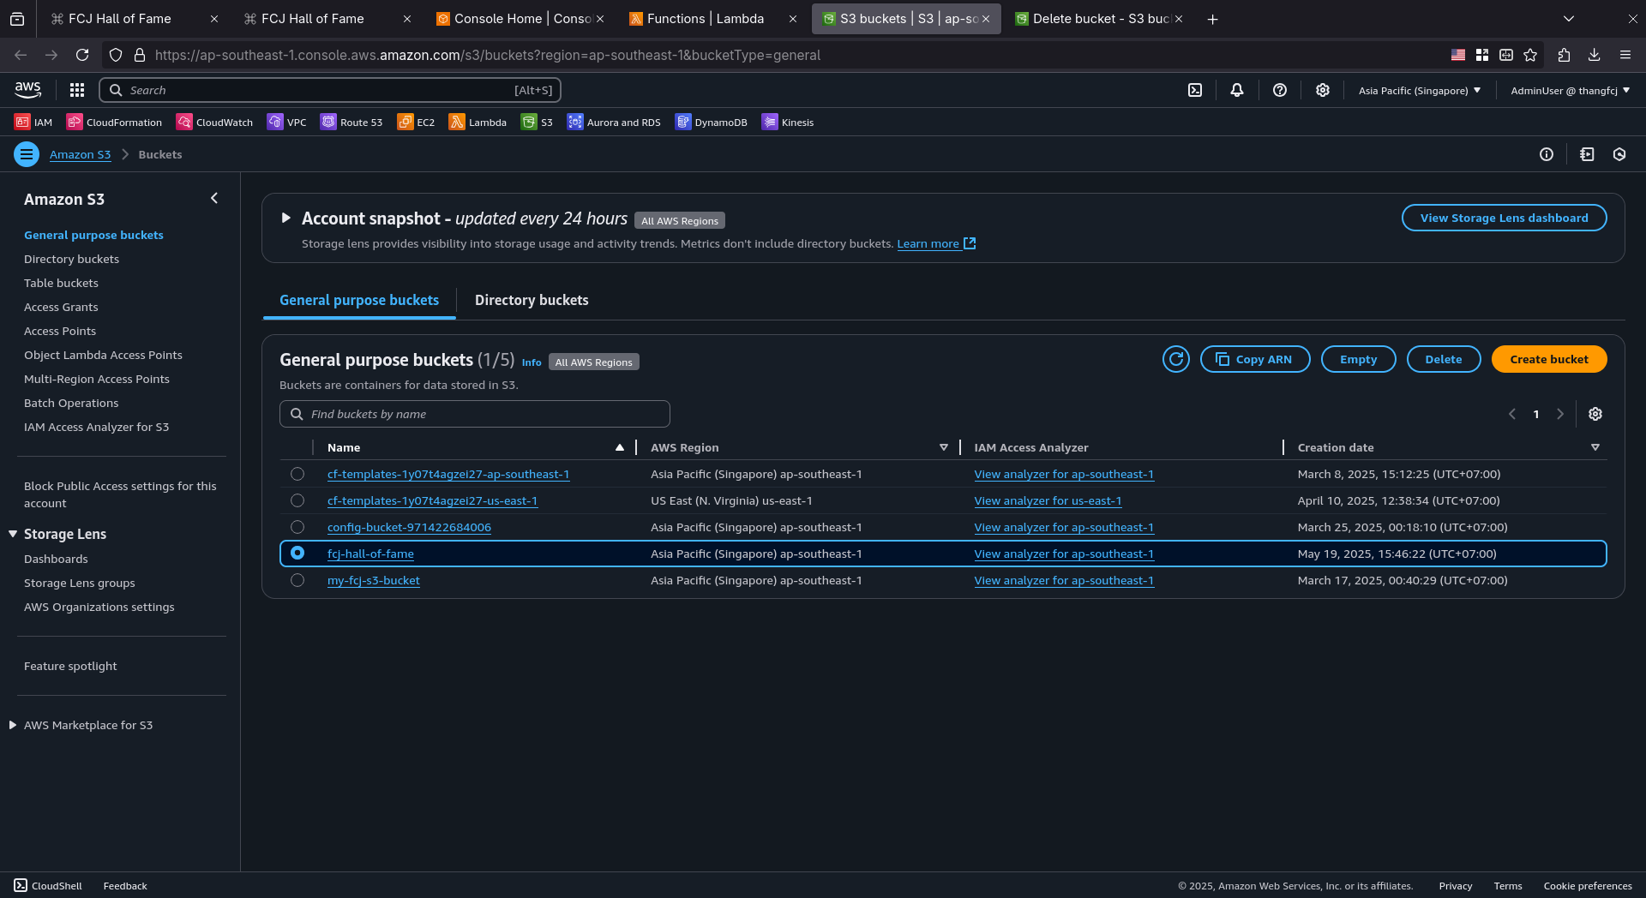
Task: Switch to Directory buckets tab
Action: pos(532,301)
